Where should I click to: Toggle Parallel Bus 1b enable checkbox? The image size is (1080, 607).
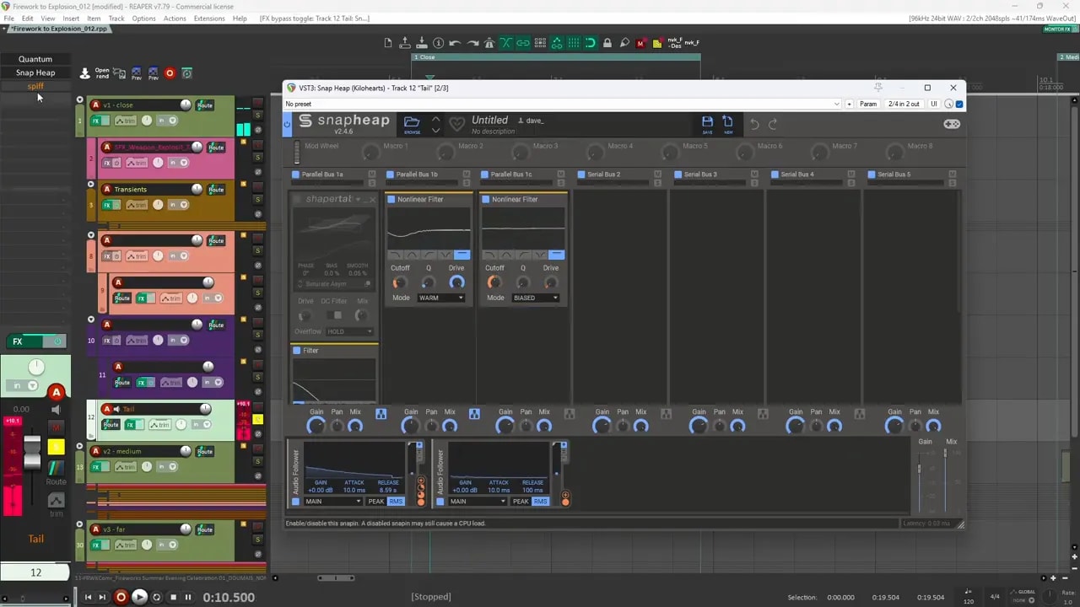point(391,175)
